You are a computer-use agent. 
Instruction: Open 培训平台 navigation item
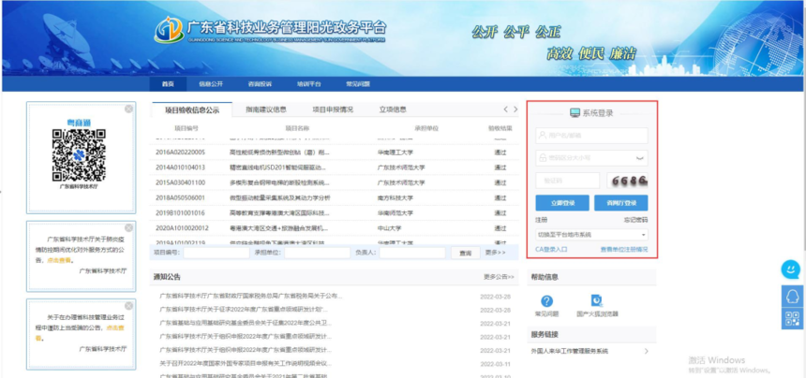[308, 84]
